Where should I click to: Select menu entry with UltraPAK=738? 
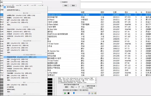(x=25, y=73)
